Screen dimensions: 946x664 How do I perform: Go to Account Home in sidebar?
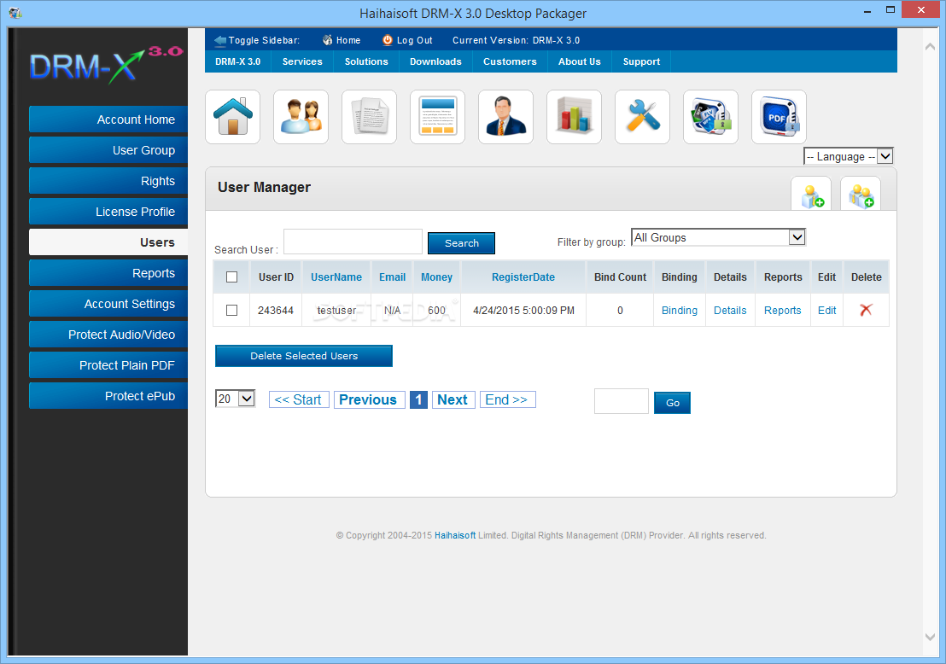click(x=108, y=119)
